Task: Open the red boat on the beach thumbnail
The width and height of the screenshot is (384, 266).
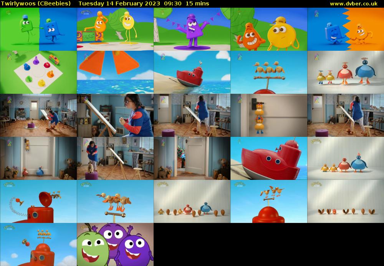Action: click(192, 73)
